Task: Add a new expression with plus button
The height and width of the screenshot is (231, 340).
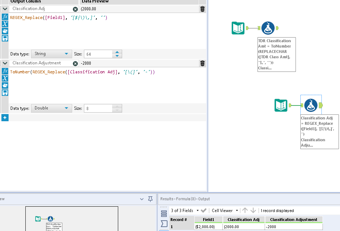Action: point(5,118)
